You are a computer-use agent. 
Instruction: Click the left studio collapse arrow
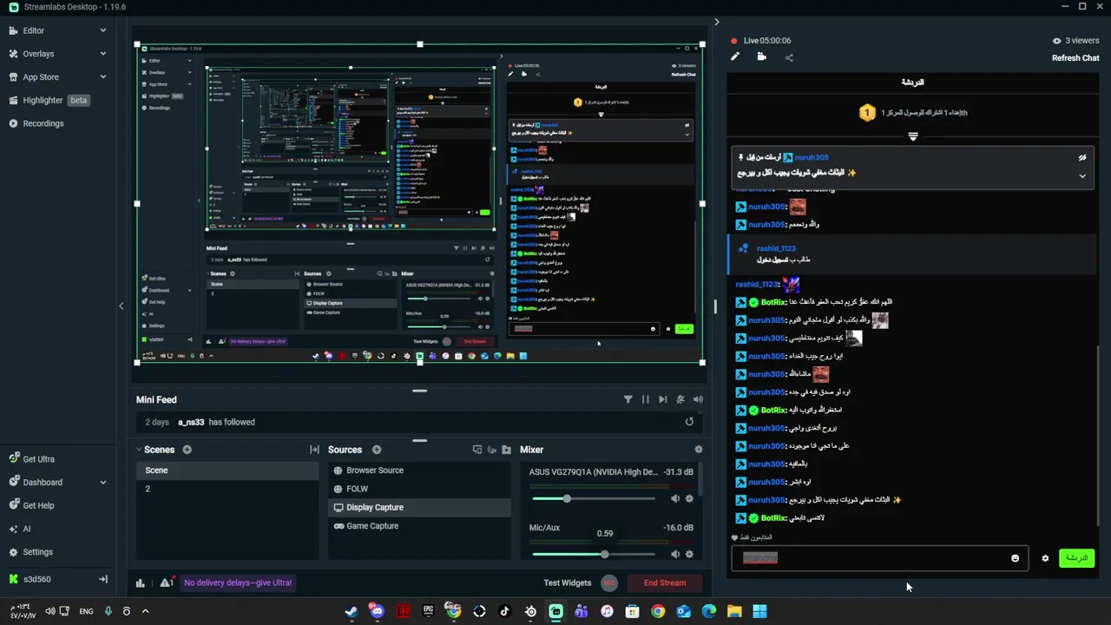coord(121,306)
